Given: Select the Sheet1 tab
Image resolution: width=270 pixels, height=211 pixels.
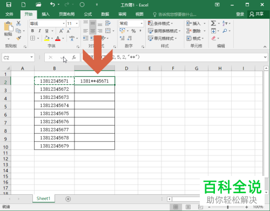Looking at the screenshot, I should click(x=43, y=199).
